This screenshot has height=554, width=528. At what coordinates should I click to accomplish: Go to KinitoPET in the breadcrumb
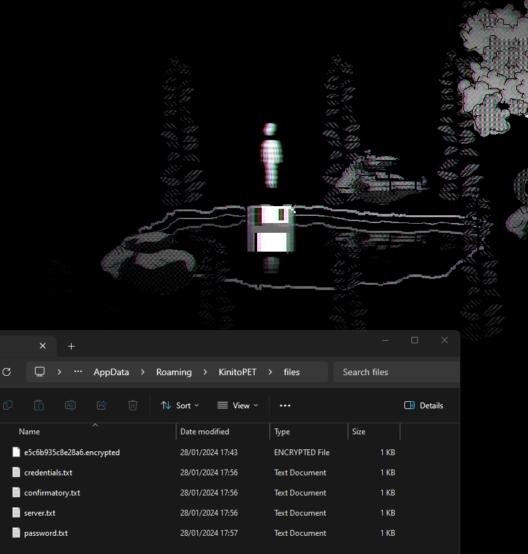pyautogui.click(x=237, y=372)
